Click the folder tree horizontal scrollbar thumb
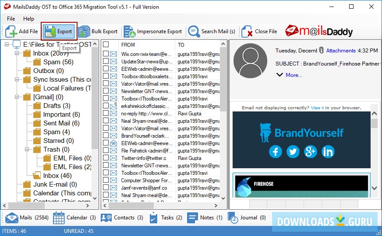 point(26,205)
